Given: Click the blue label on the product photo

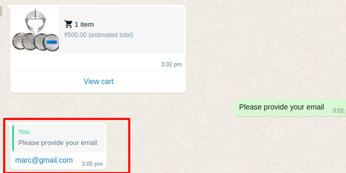Looking at the screenshot, I should (52, 42).
